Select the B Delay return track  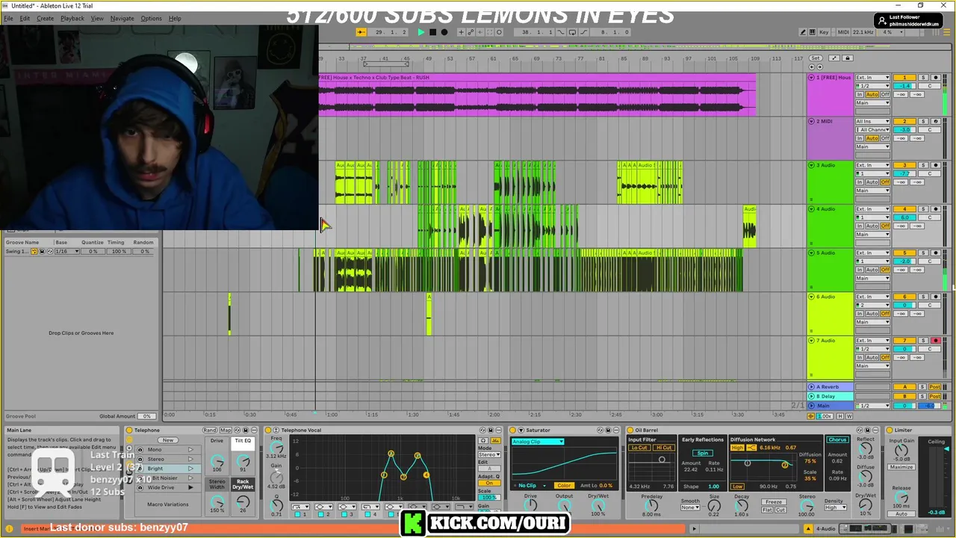829,396
